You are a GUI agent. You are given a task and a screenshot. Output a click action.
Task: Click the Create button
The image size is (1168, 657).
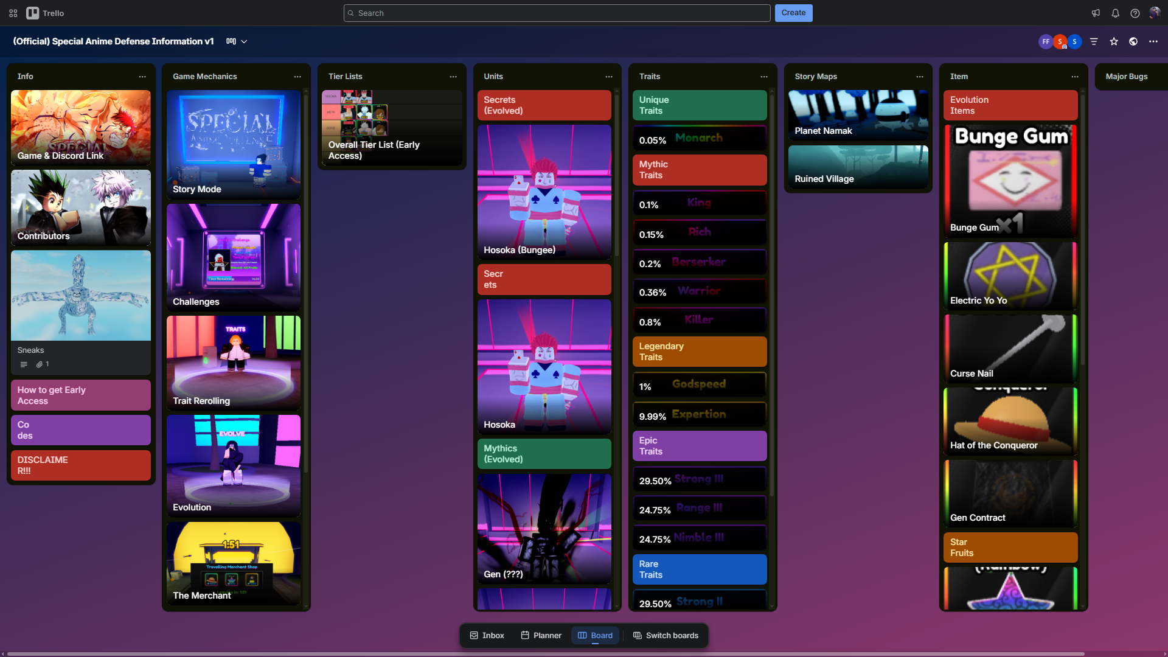pos(793,13)
